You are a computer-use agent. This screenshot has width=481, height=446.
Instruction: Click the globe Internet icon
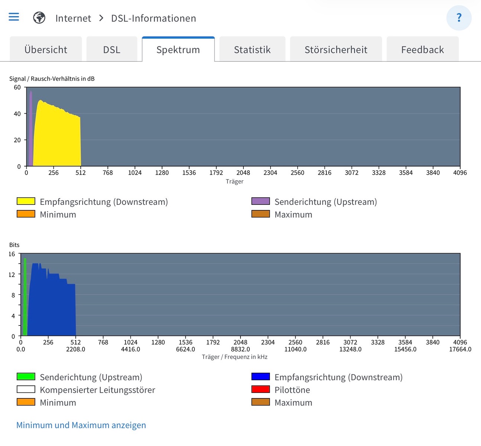pos(39,18)
